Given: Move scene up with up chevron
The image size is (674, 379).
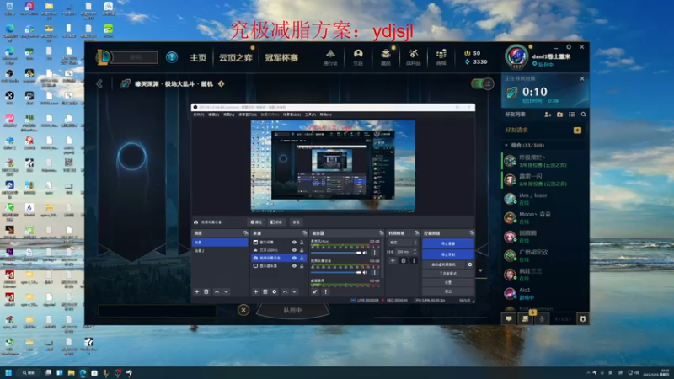Looking at the screenshot, I should point(217,291).
